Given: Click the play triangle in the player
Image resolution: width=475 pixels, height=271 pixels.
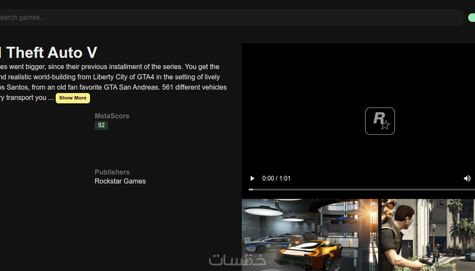Looking at the screenshot, I should (x=252, y=179).
